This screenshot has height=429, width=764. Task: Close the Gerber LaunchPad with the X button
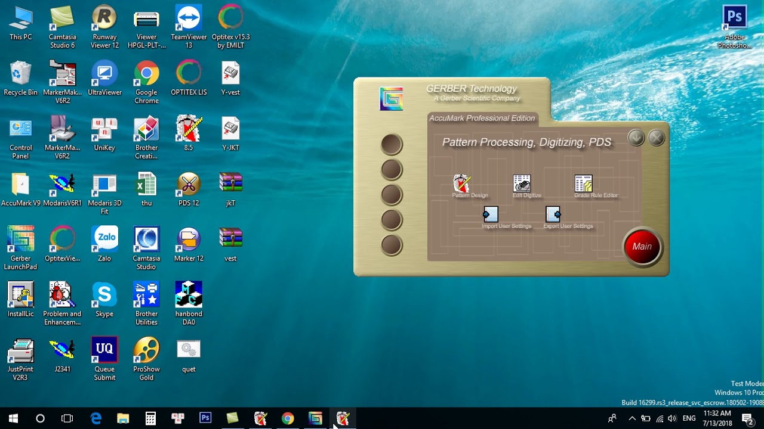coord(656,138)
